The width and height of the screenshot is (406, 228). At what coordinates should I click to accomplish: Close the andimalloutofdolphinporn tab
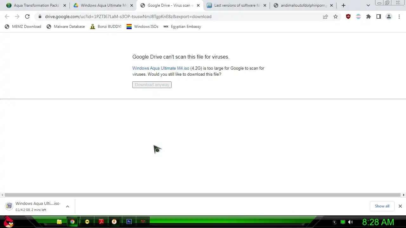point(331,5)
